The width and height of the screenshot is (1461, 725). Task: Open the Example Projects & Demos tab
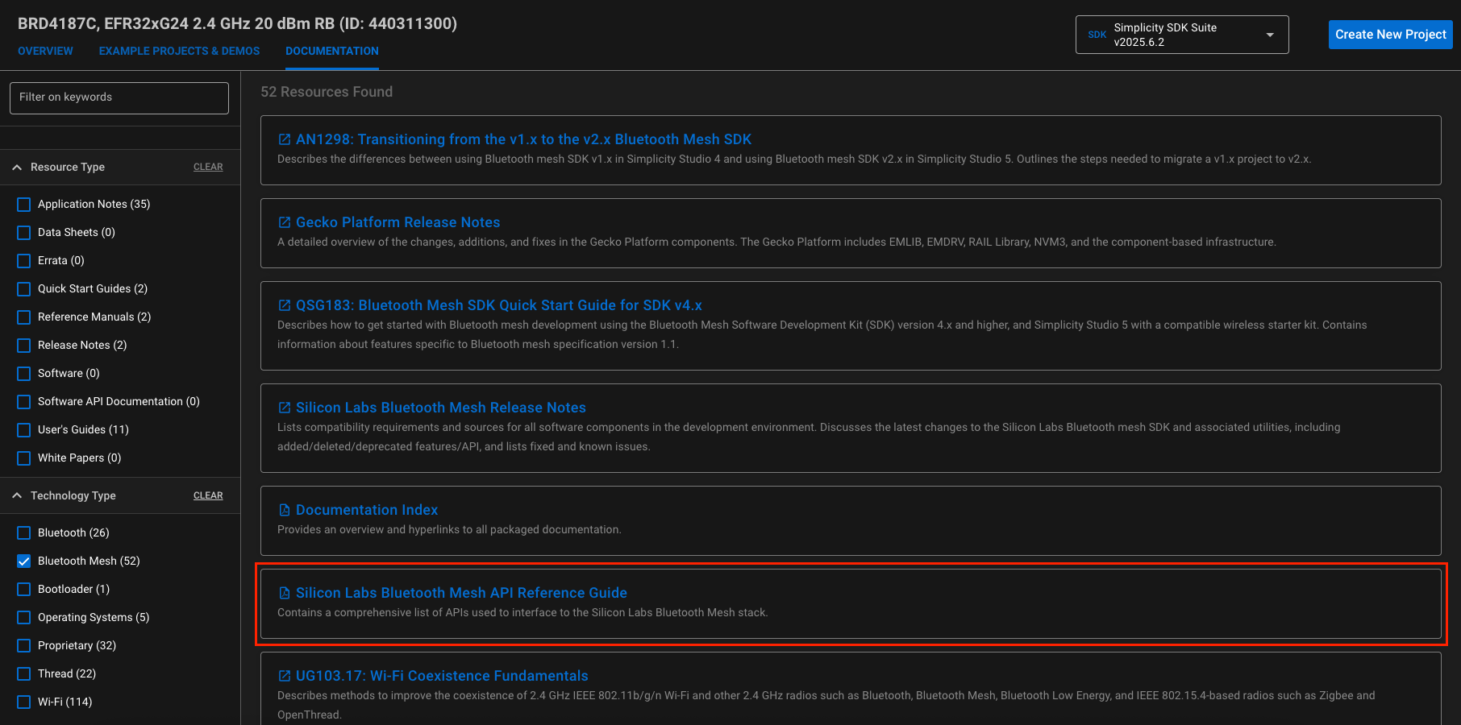pos(178,51)
